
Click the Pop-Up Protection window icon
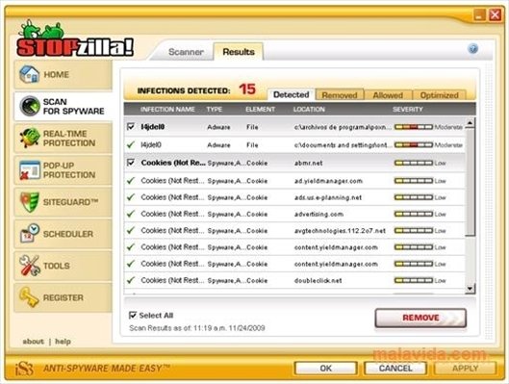[29, 170]
